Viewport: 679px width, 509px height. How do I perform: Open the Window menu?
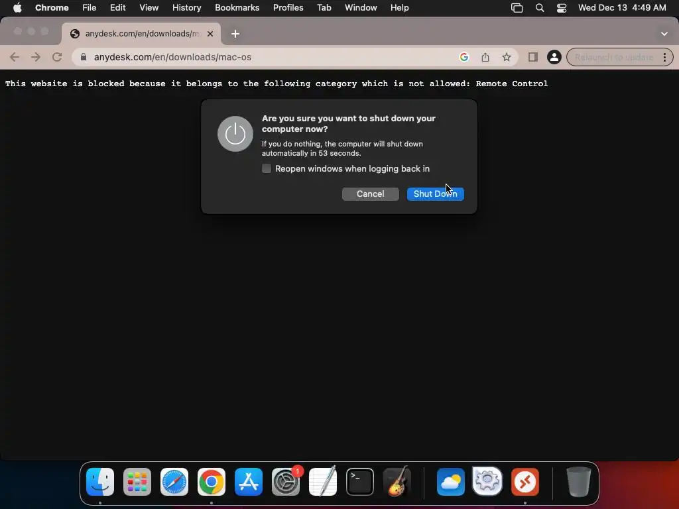[x=361, y=8]
